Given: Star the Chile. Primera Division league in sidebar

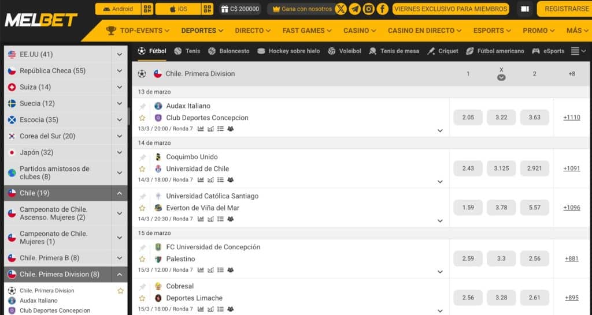Looking at the screenshot, I should [x=120, y=291].
